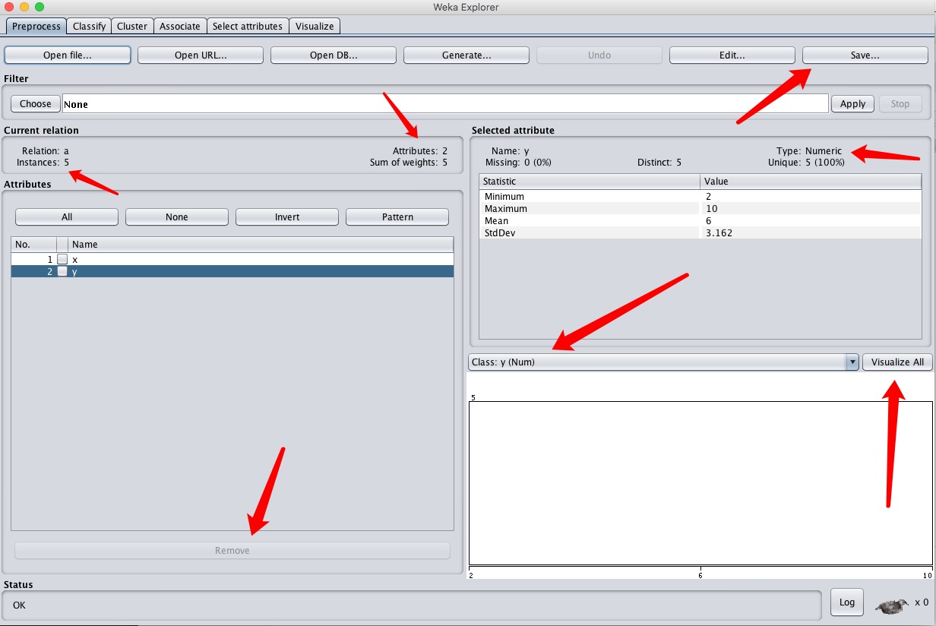
Task: Click the histogram visualization area
Action: tap(700, 483)
